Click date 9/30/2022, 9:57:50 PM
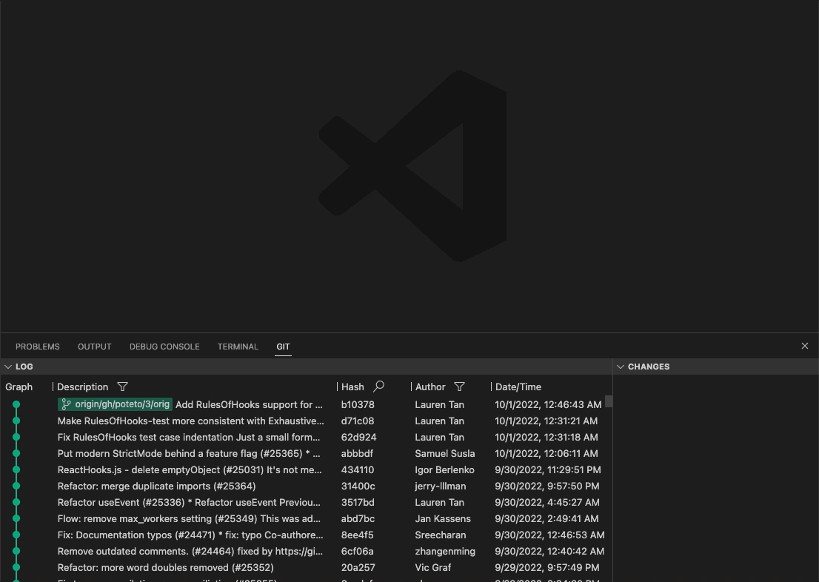Screen dimensions: 819x582 547,486
